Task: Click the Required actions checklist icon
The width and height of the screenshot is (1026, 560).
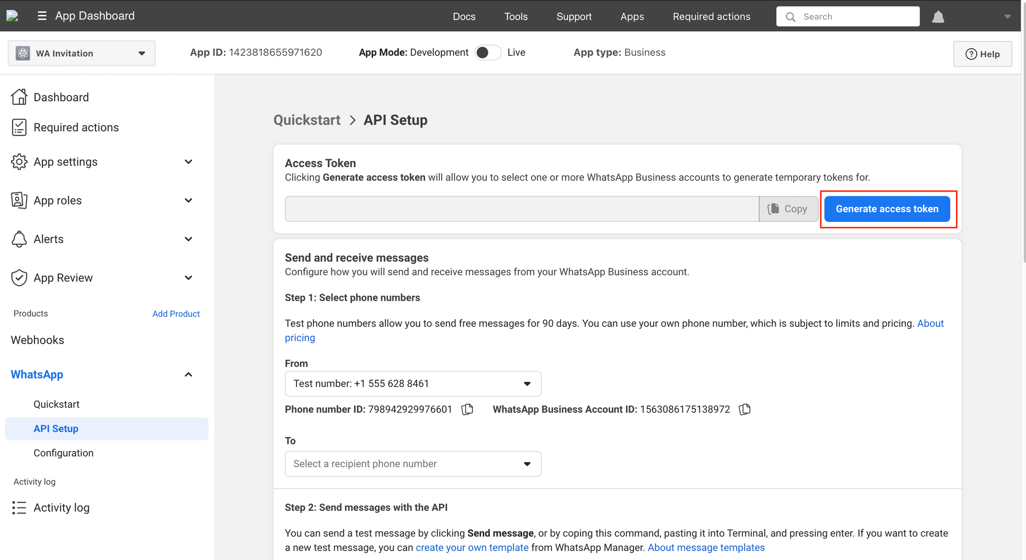Action: click(19, 128)
